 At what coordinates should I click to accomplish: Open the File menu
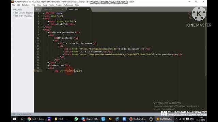[13, 5]
